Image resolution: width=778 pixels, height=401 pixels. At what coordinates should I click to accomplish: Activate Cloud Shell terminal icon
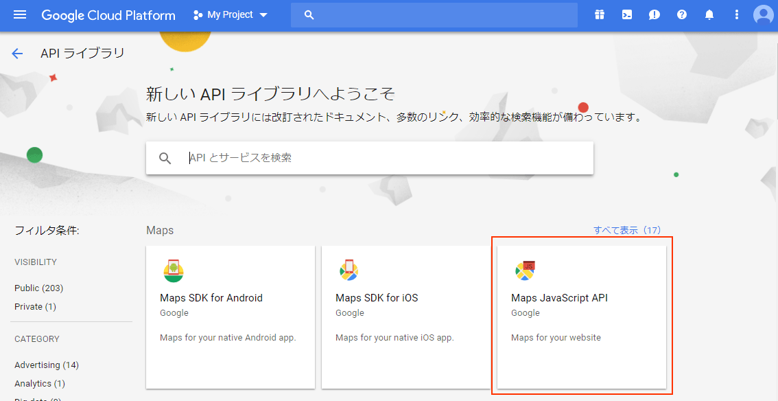[x=627, y=15]
